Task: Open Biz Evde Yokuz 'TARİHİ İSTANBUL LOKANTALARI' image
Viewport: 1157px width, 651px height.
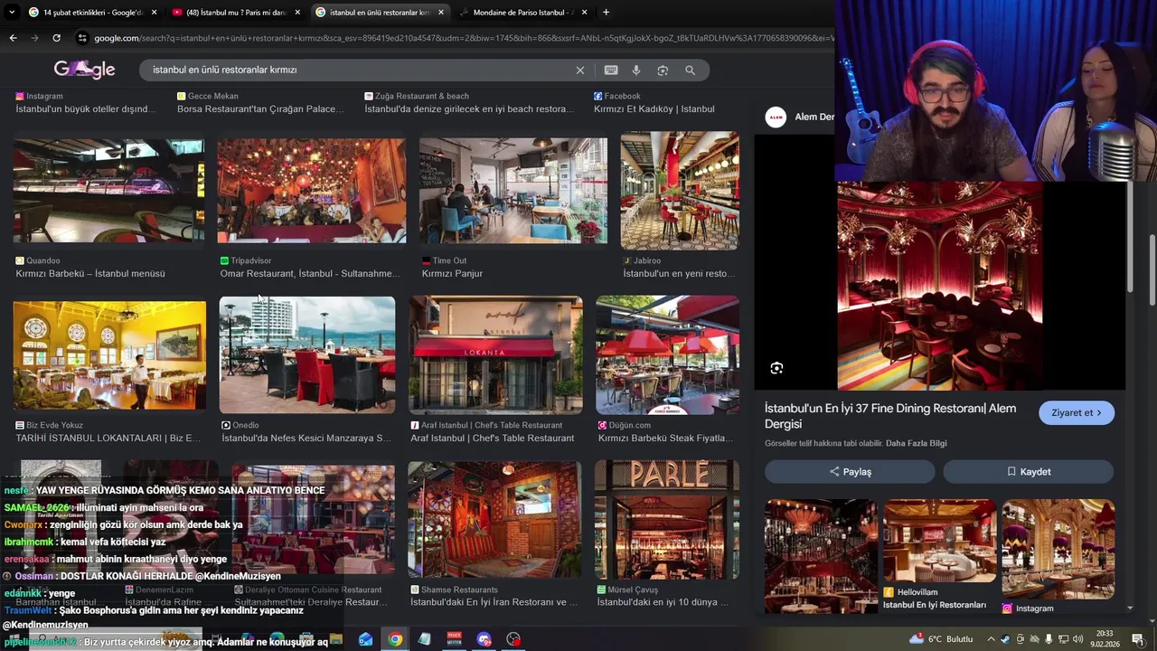Action: coord(109,356)
